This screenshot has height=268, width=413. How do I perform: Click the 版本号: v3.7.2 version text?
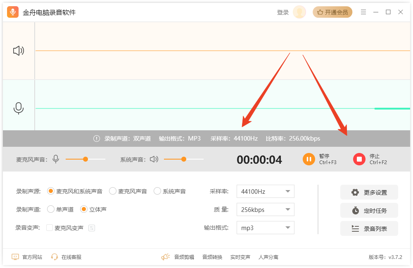(x=385, y=257)
